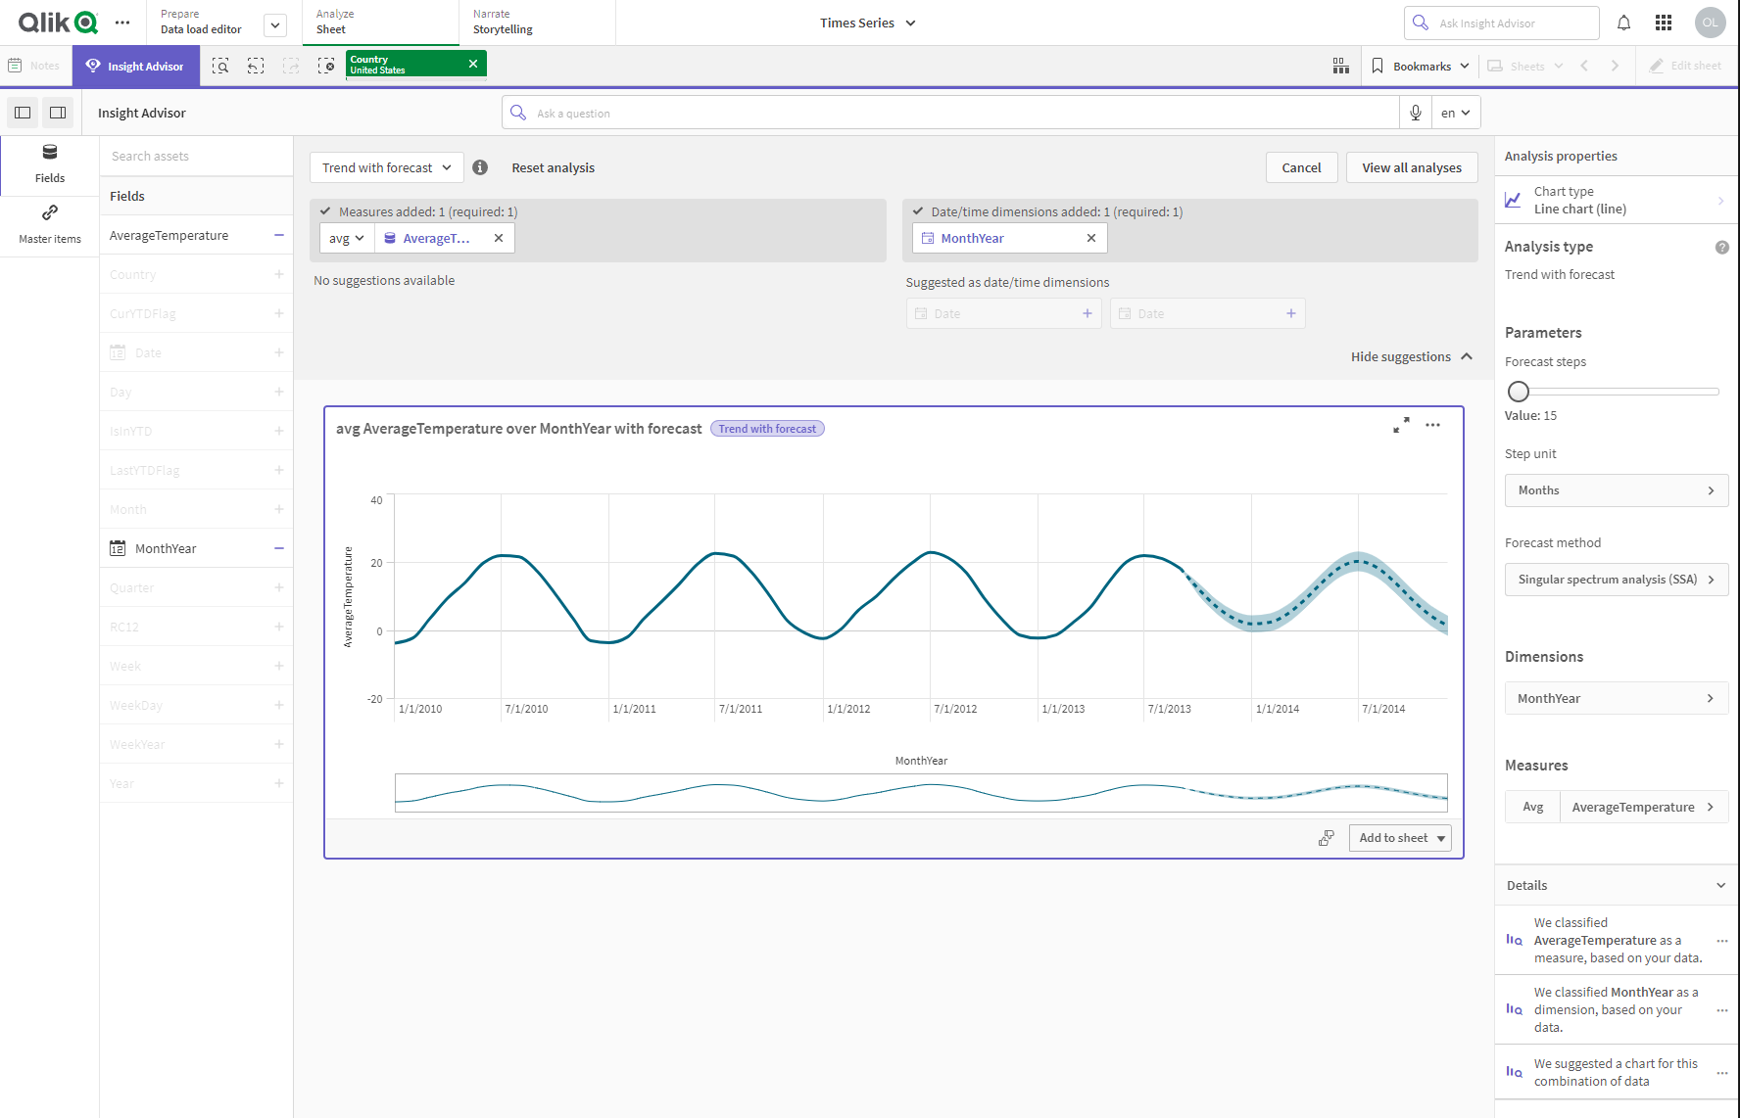Collapse the Hide suggestions section
The image size is (1740, 1118).
coord(1411,356)
